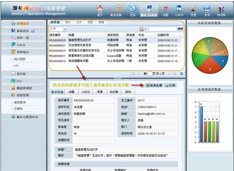Viewport: 234px width, 171px height.
Task: Go to the 首页 home icon
Action: 100,11
